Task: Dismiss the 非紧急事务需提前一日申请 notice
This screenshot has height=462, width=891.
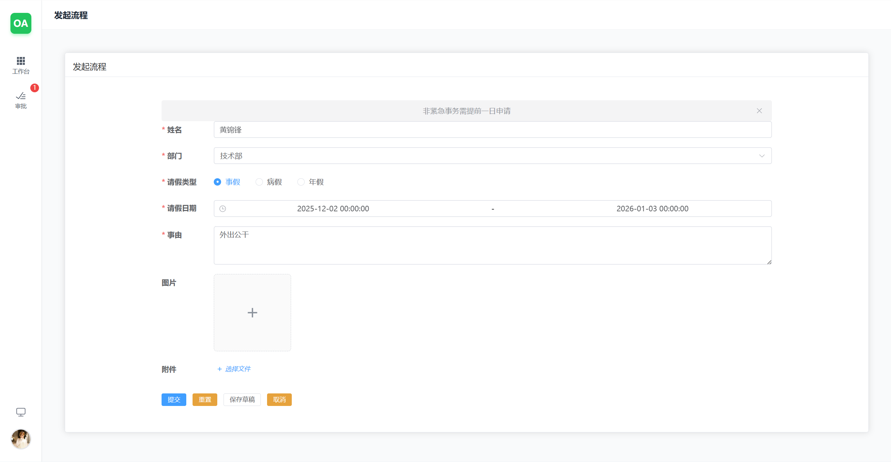Action: coord(759,111)
